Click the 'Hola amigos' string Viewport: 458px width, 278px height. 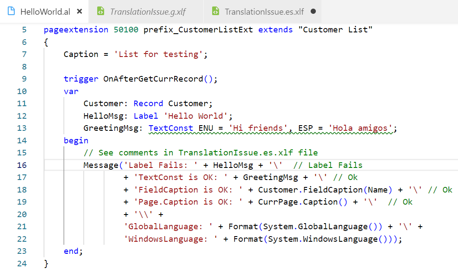point(360,128)
